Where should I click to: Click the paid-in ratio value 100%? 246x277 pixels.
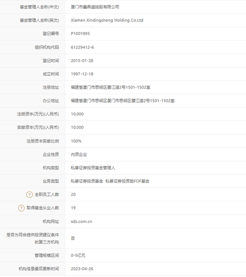point(76,141)
